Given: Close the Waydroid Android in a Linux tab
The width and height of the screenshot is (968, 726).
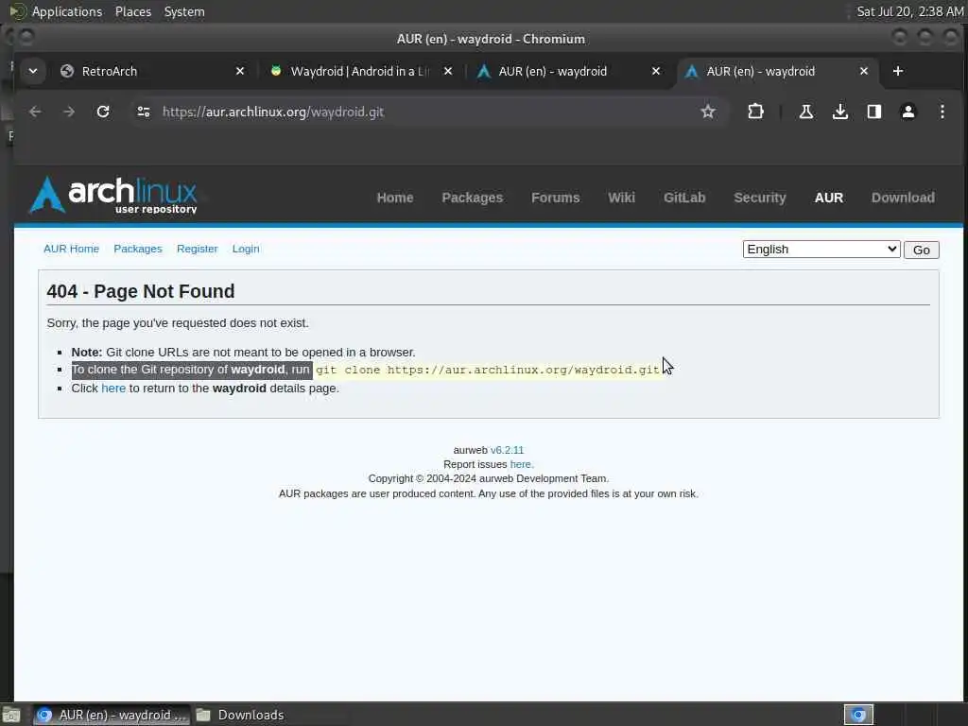Looking at the screenshot, I should coord(448,71).
